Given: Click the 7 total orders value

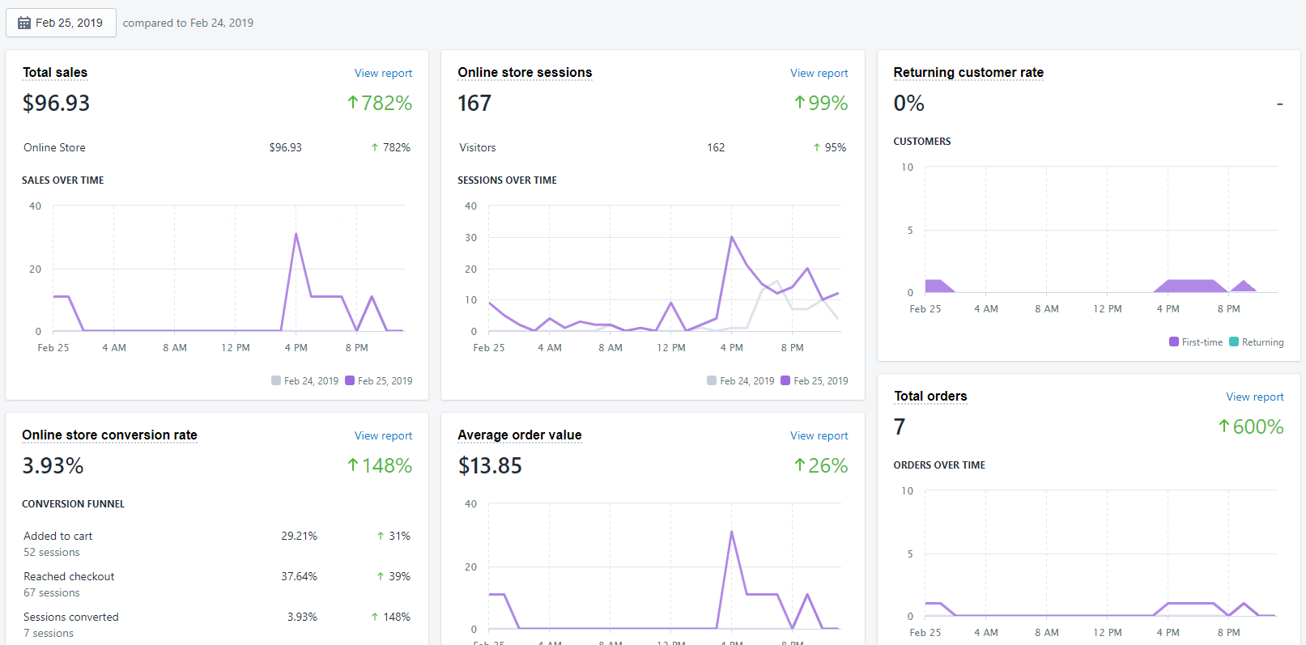Looking at the screenshot, I should [x=900, y=426].
